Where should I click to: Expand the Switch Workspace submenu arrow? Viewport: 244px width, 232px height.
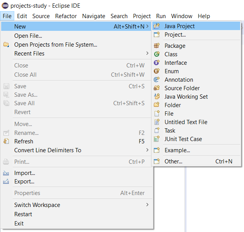147,205
